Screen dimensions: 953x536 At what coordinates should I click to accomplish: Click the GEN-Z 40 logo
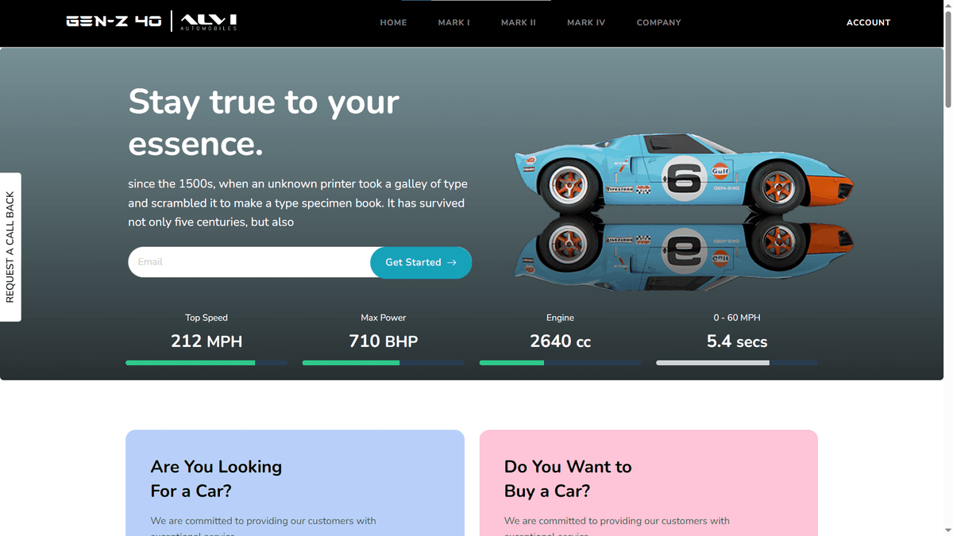[x=114, y=22]
